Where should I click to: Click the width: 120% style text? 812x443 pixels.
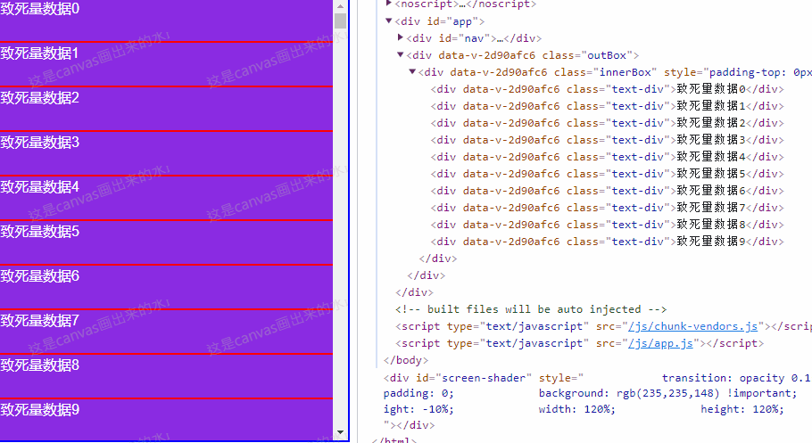[x=577, y=409]
